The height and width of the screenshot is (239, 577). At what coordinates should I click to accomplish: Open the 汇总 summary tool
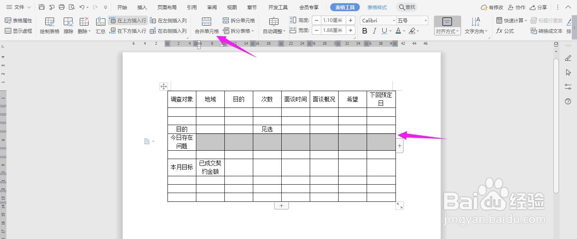[x=100, y=25]
